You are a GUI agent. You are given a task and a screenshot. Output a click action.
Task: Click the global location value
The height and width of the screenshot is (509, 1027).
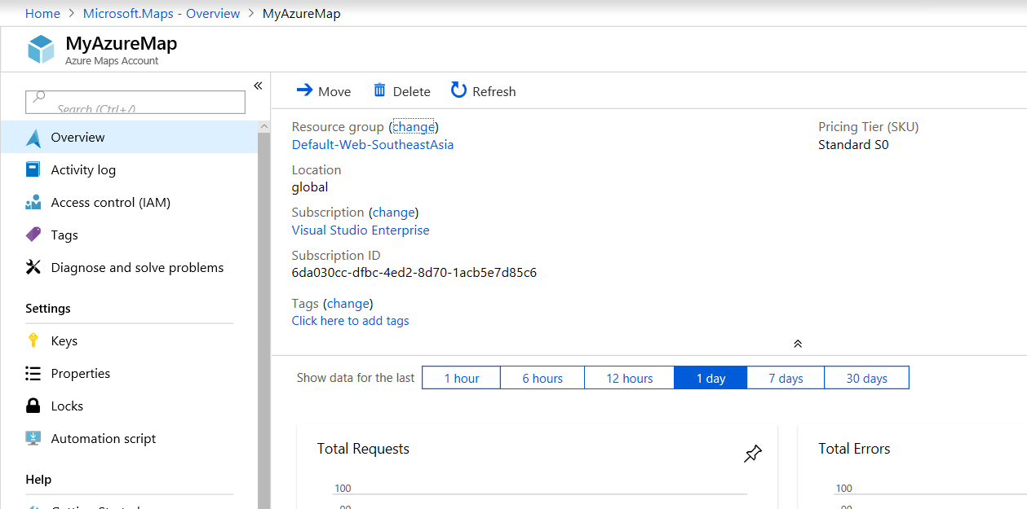click(310, 186)
